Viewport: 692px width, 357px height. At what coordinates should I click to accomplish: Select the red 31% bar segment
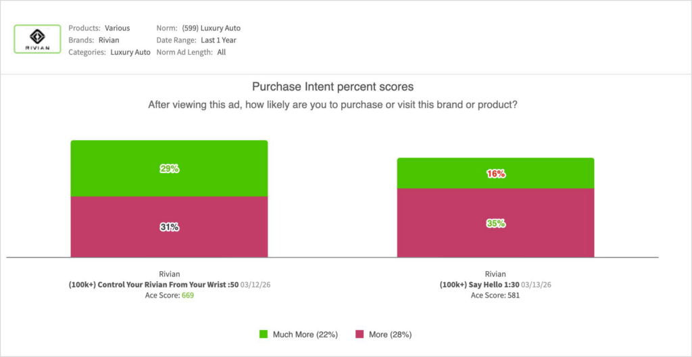click(169, 227)
